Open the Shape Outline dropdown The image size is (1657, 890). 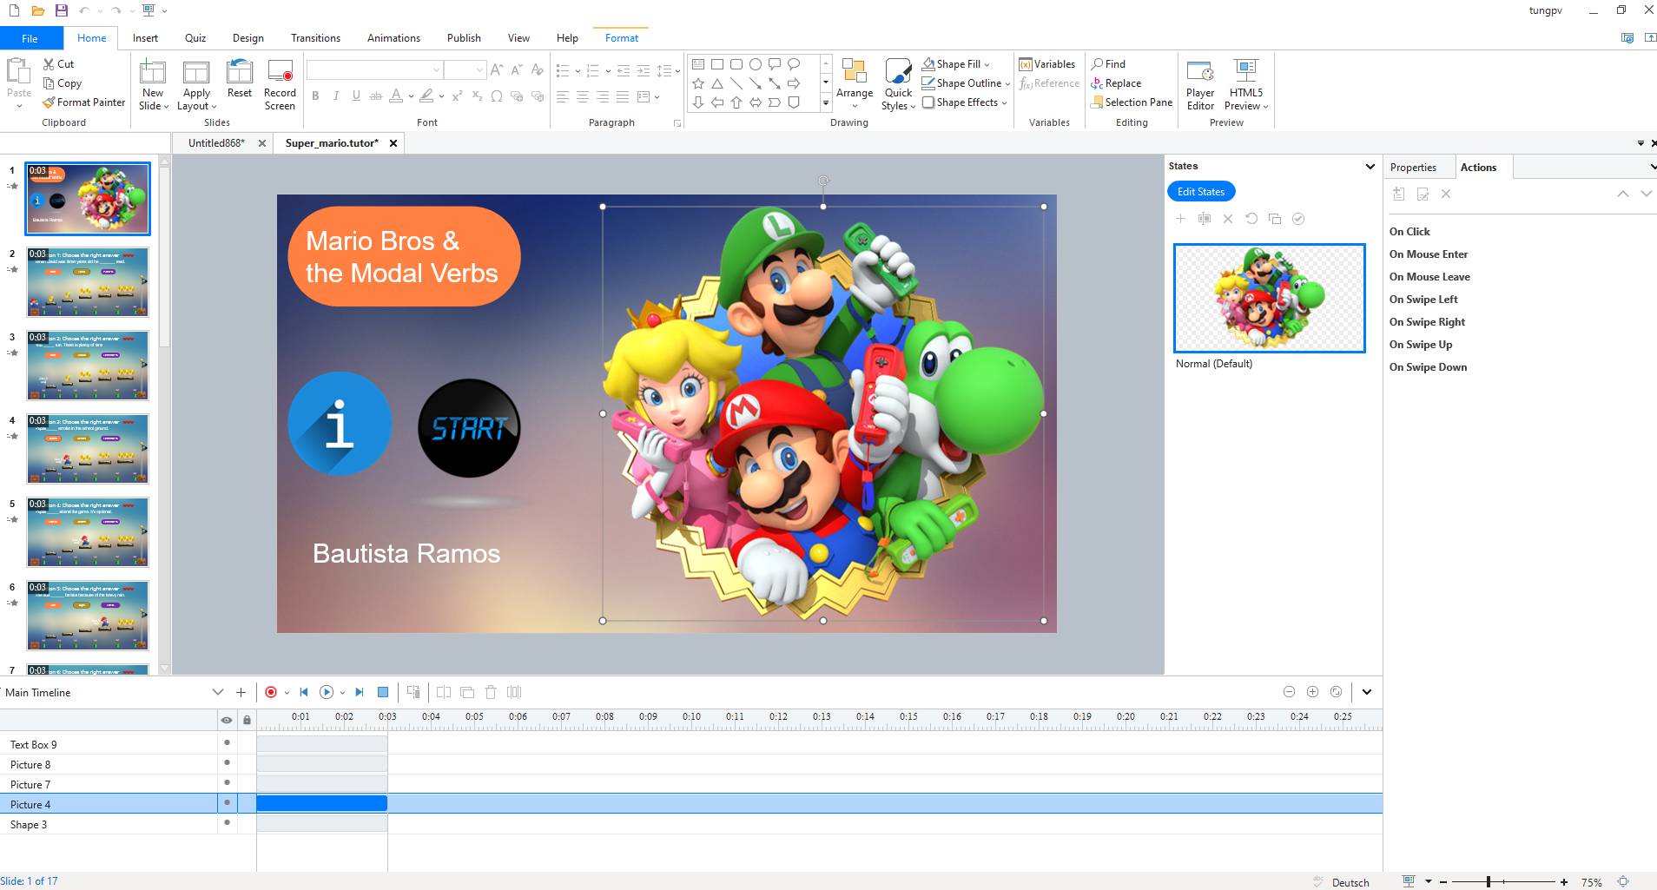pyautogui.click(x=1007, y=83)
